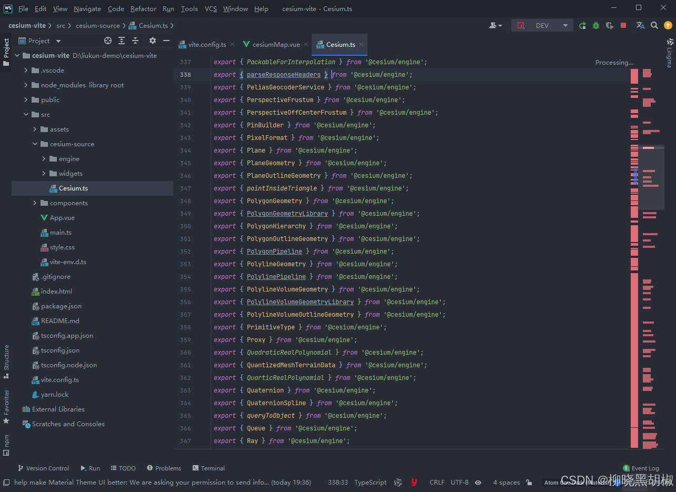This screenshot has width=676, height=492.
Task: Open the Version Control tool window
Action: click(43, 468)
